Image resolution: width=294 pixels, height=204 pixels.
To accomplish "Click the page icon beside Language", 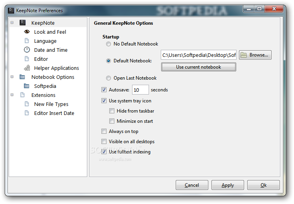I will pyautogui.click(x=27, y=41).
